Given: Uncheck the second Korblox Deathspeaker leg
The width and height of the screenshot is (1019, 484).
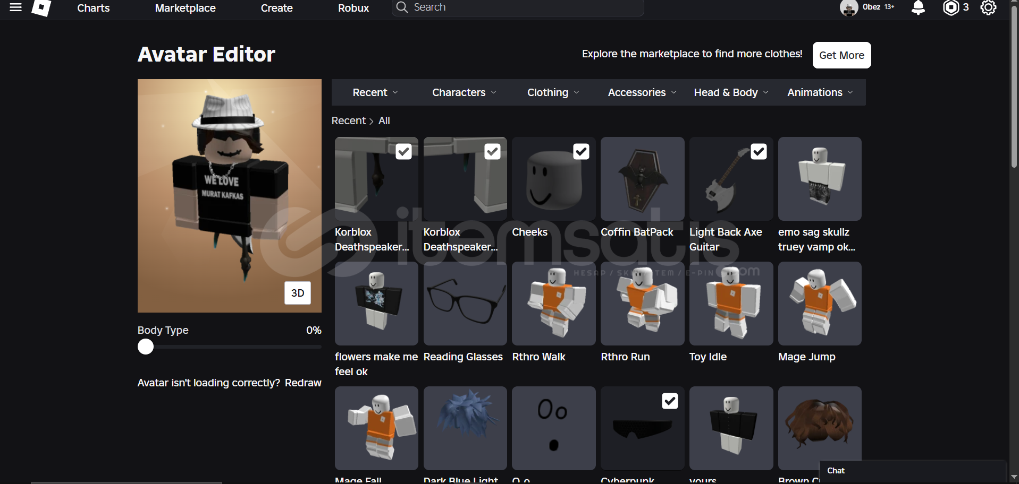Looking at the screenshot, I should click(493, 152).
